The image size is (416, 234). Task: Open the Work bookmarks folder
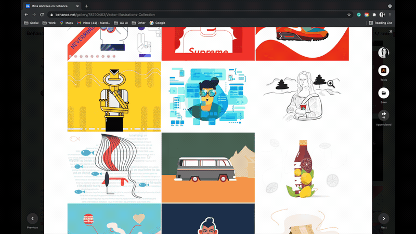click(x=49, y=23)
